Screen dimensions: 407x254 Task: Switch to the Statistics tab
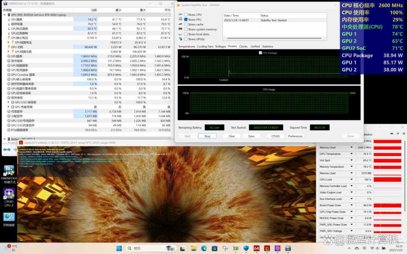[268, 47]
